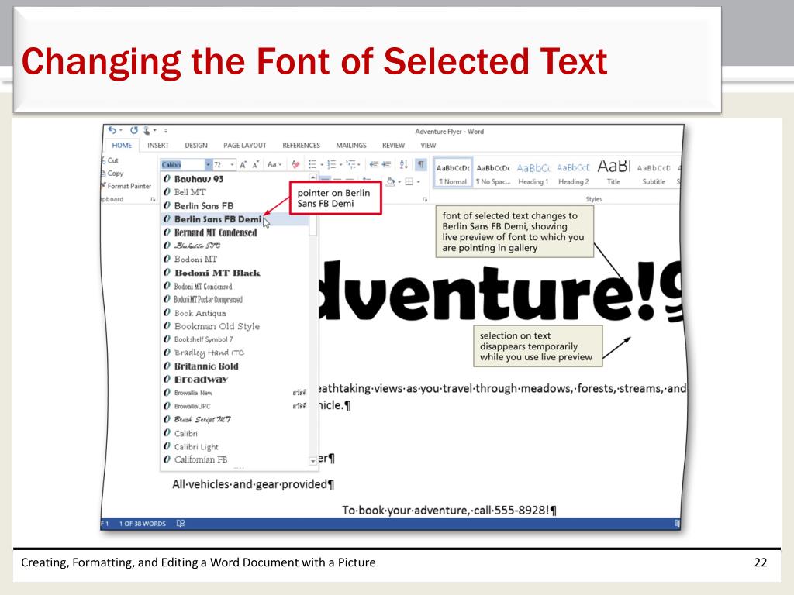Select Bernard MT Condensed font
Screen dimensions: 794x595
(x=234, y=232)
